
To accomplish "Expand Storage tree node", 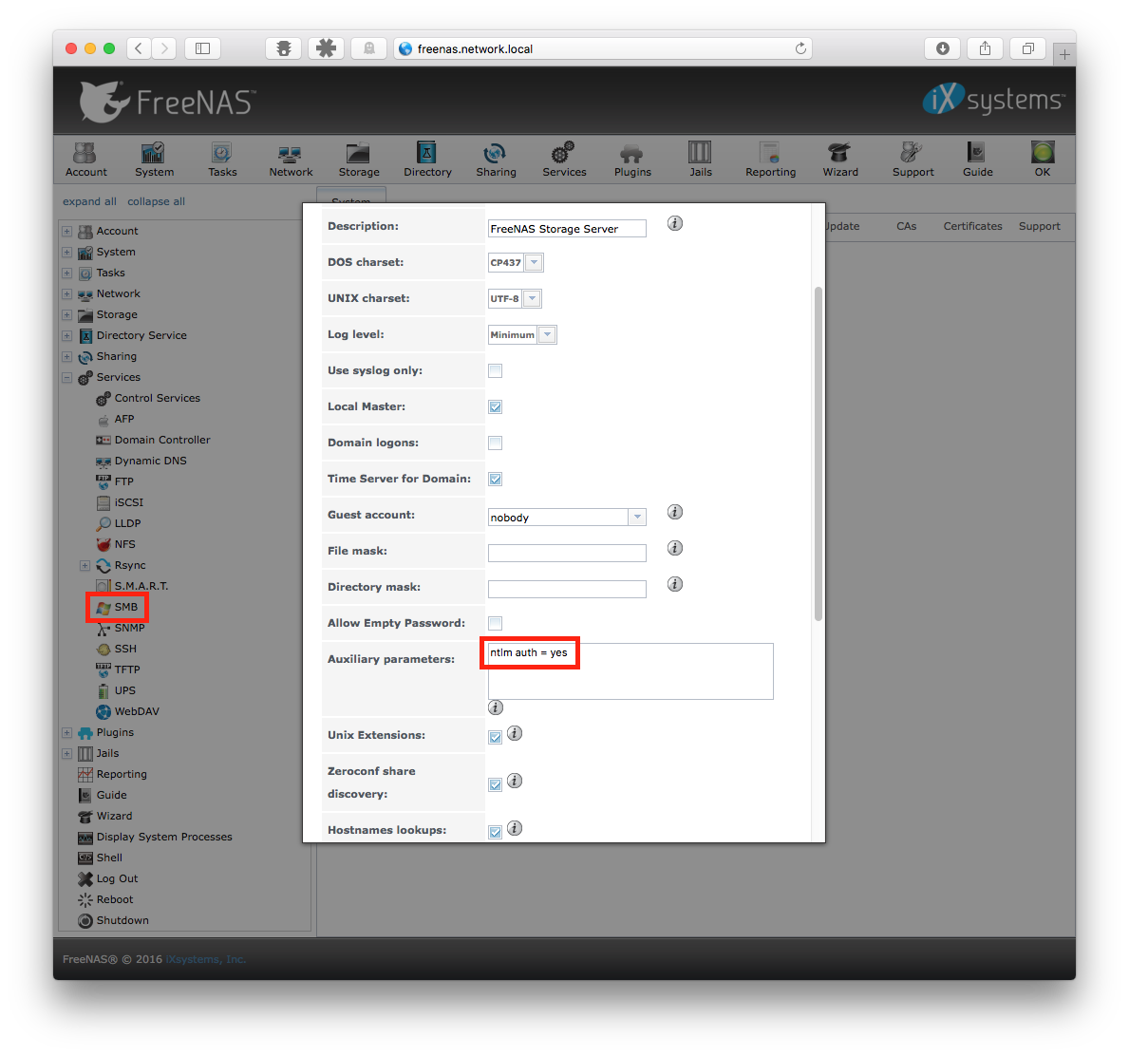I will point(67,314).
